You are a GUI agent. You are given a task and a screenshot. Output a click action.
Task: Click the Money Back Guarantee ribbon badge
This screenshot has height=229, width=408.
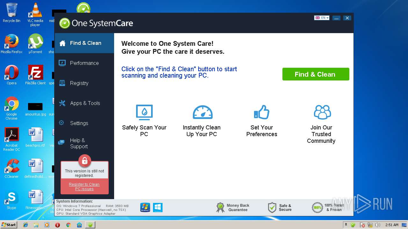coord(220,208)
